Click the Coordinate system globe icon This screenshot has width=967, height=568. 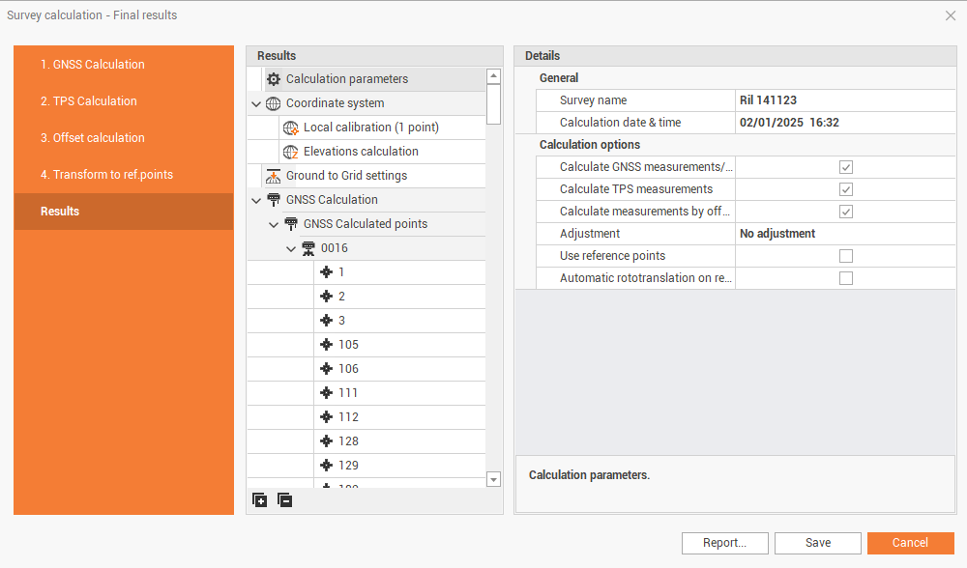pyautogui.click(x=274, y=103)
